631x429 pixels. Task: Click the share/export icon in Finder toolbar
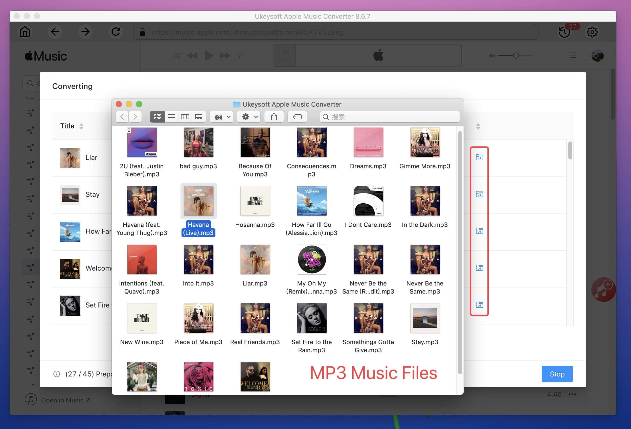click(x=275, y=116)
